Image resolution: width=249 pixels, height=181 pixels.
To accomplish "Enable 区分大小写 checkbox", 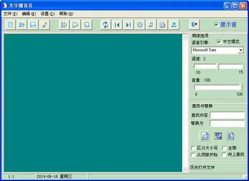I will [193, 148].
